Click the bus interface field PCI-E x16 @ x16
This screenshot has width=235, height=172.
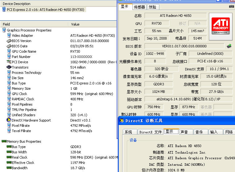210,61
